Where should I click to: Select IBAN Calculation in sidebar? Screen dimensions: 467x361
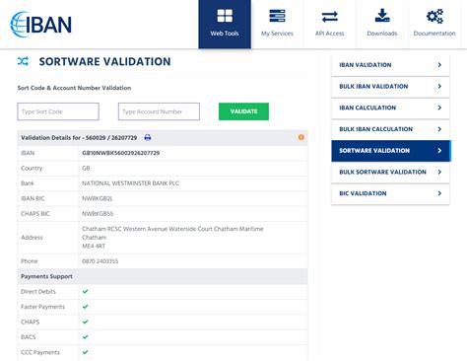[390, 108]
